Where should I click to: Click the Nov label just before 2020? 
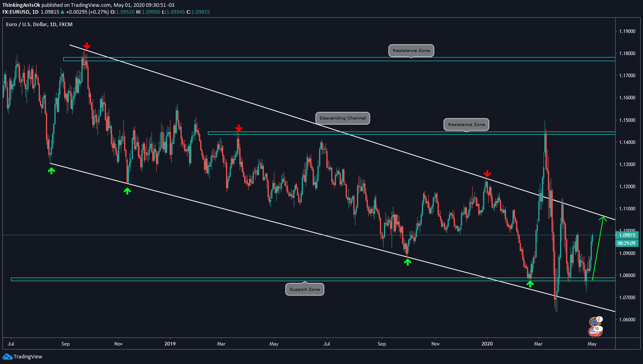click(436, 344)
